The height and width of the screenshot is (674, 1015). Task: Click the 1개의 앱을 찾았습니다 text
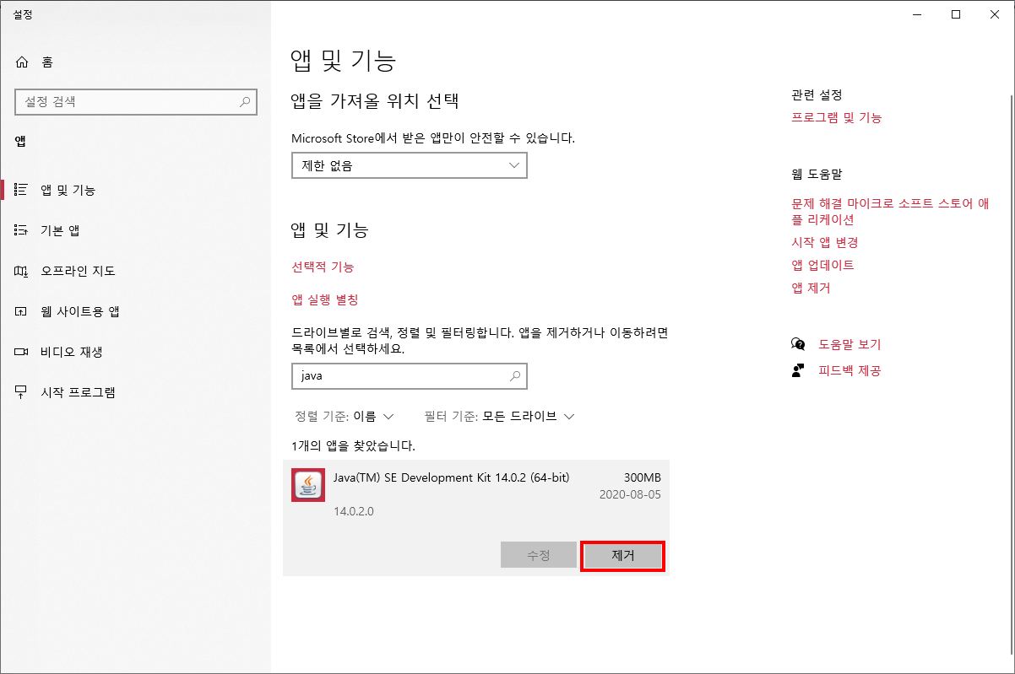353,445
